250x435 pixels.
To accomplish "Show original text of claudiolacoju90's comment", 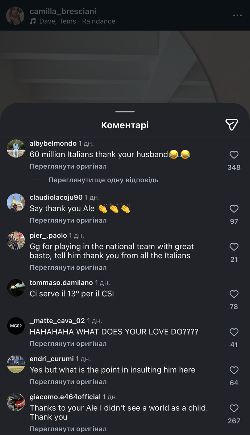I will click(x=68, y=220).
